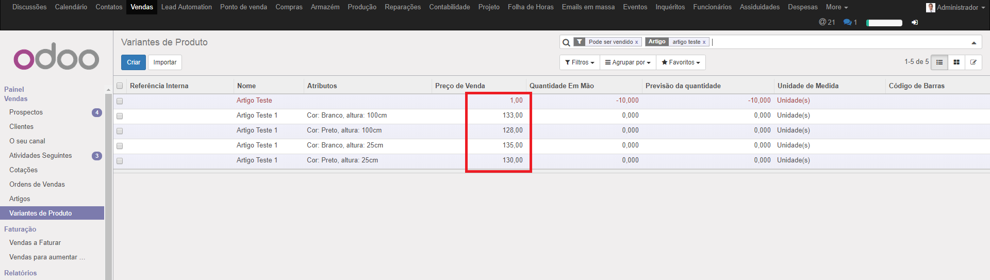Go to 'Ordens de Vendas' in sidebar
The width and height of the screenshot is (990, 280).
tap(37, 185)
